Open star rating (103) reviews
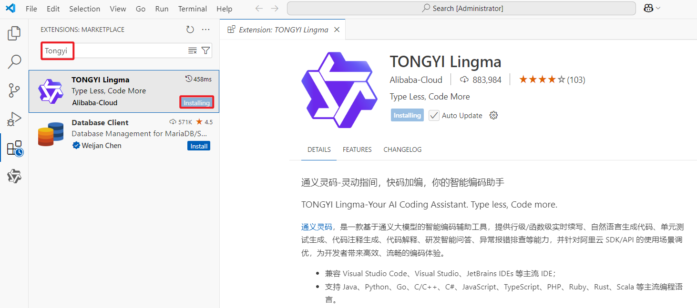Image resolution: width=697 pixels, height=308 pixels. tap(552, 79)
